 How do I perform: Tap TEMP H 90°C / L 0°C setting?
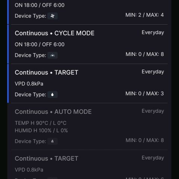pyautogui.click(x=41, y=123)
